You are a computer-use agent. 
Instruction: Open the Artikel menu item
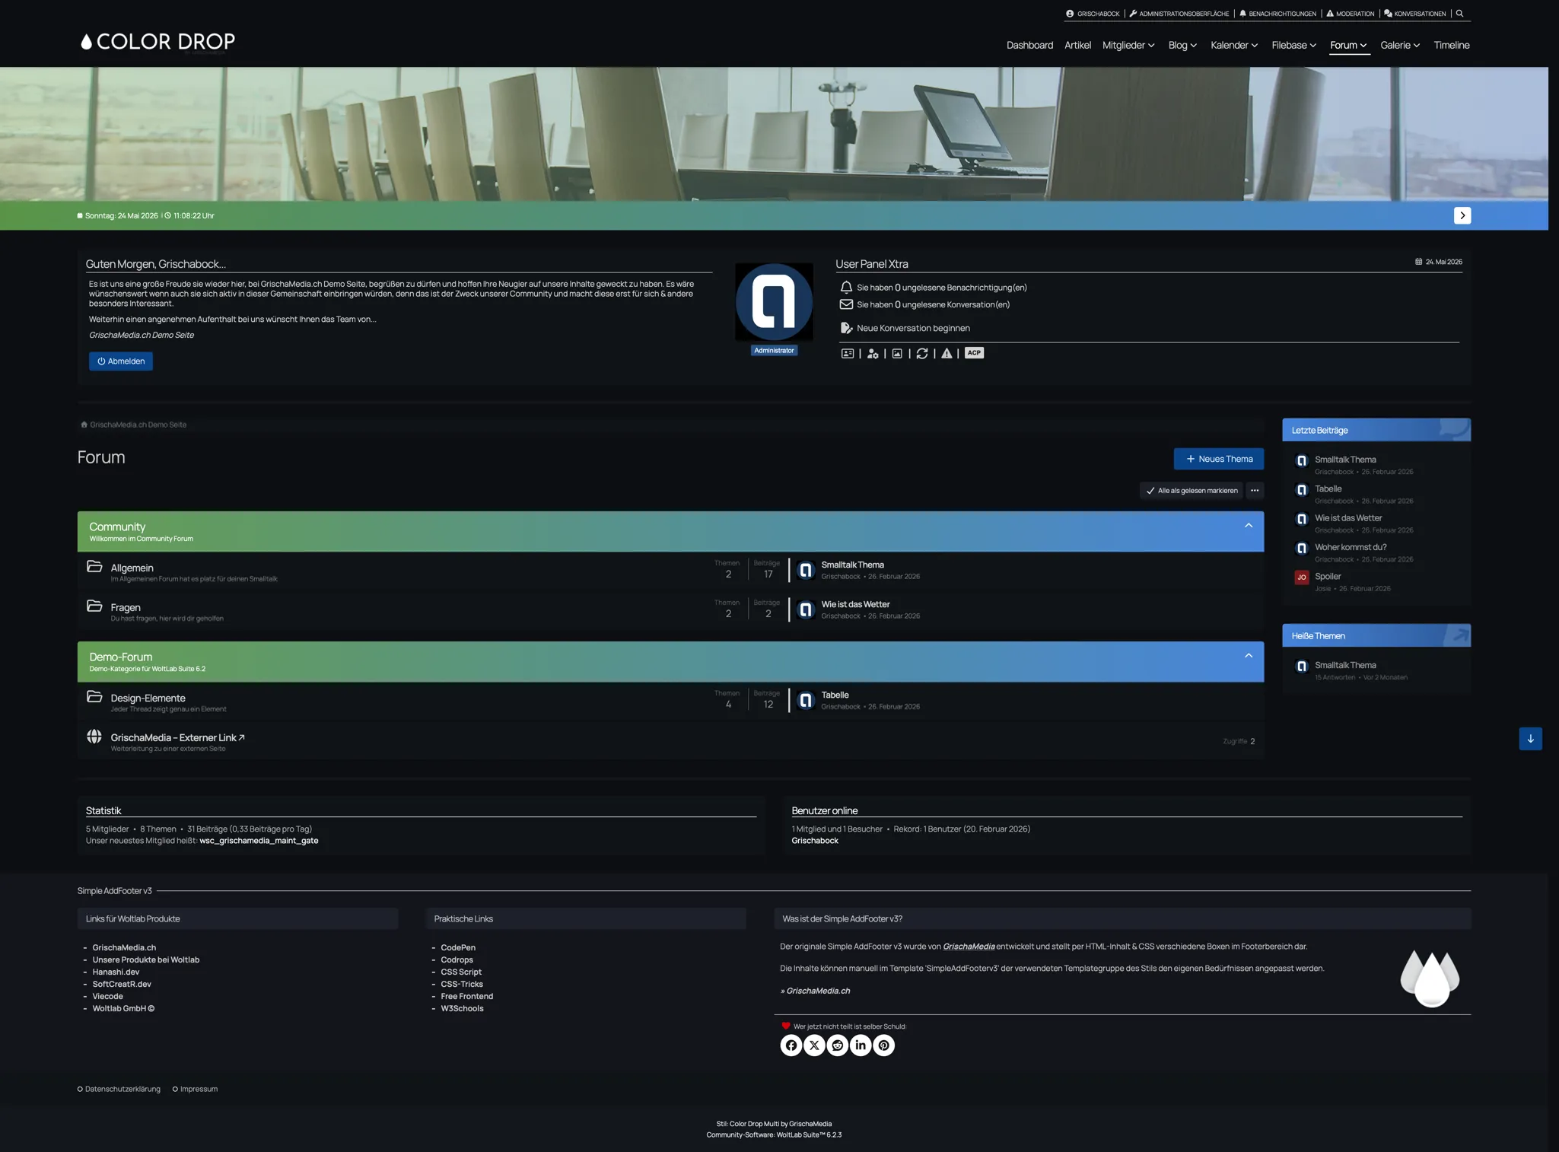pyautogui.click(x=1077, y=46)
